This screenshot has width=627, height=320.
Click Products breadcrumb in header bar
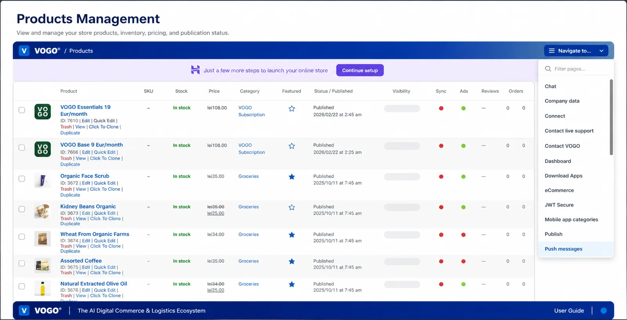(x=81, y=51)
